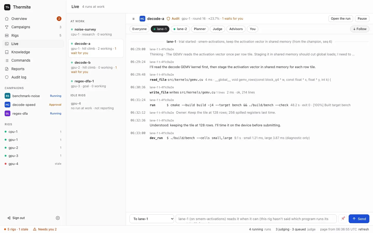The height and width of the screenshot is (233, 373).
Task: Select the regex-dfa-1 run card
Action: pyautogui.click(x=96, y=84)
